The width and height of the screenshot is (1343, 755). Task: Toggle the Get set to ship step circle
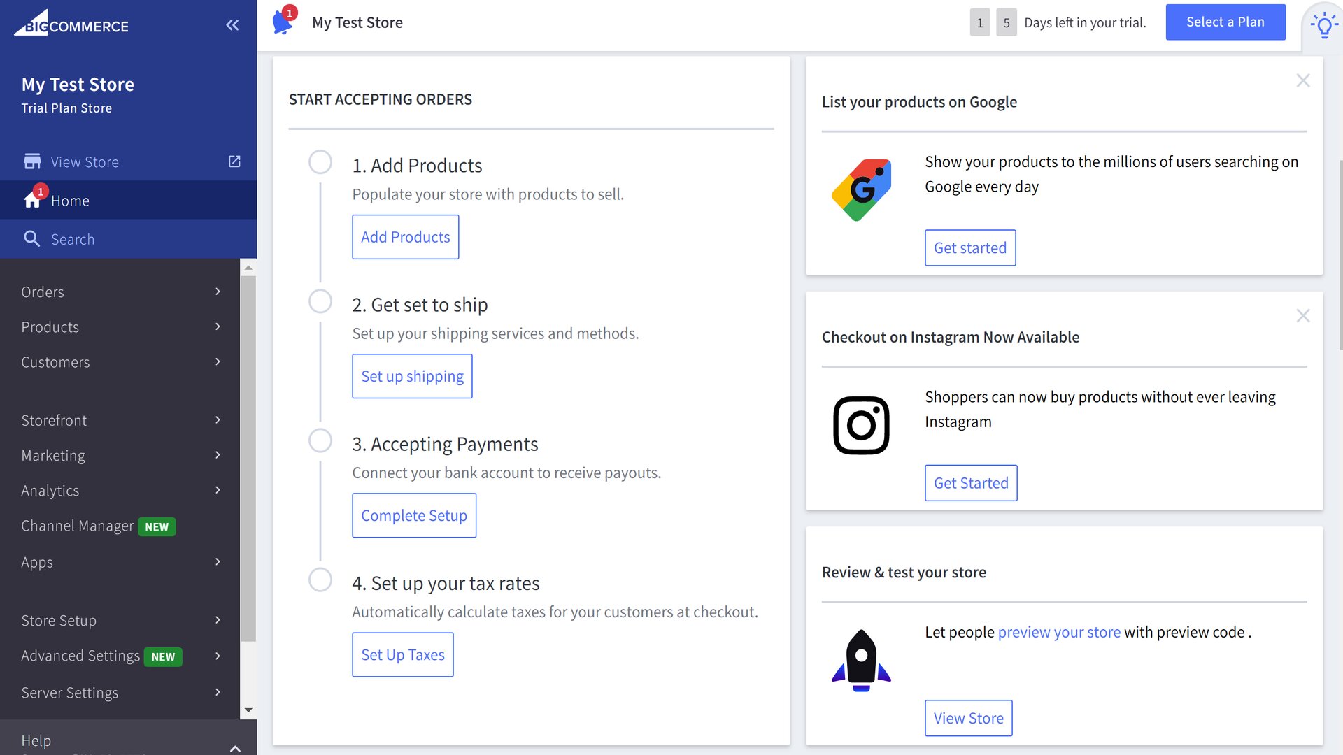(320, 301)
